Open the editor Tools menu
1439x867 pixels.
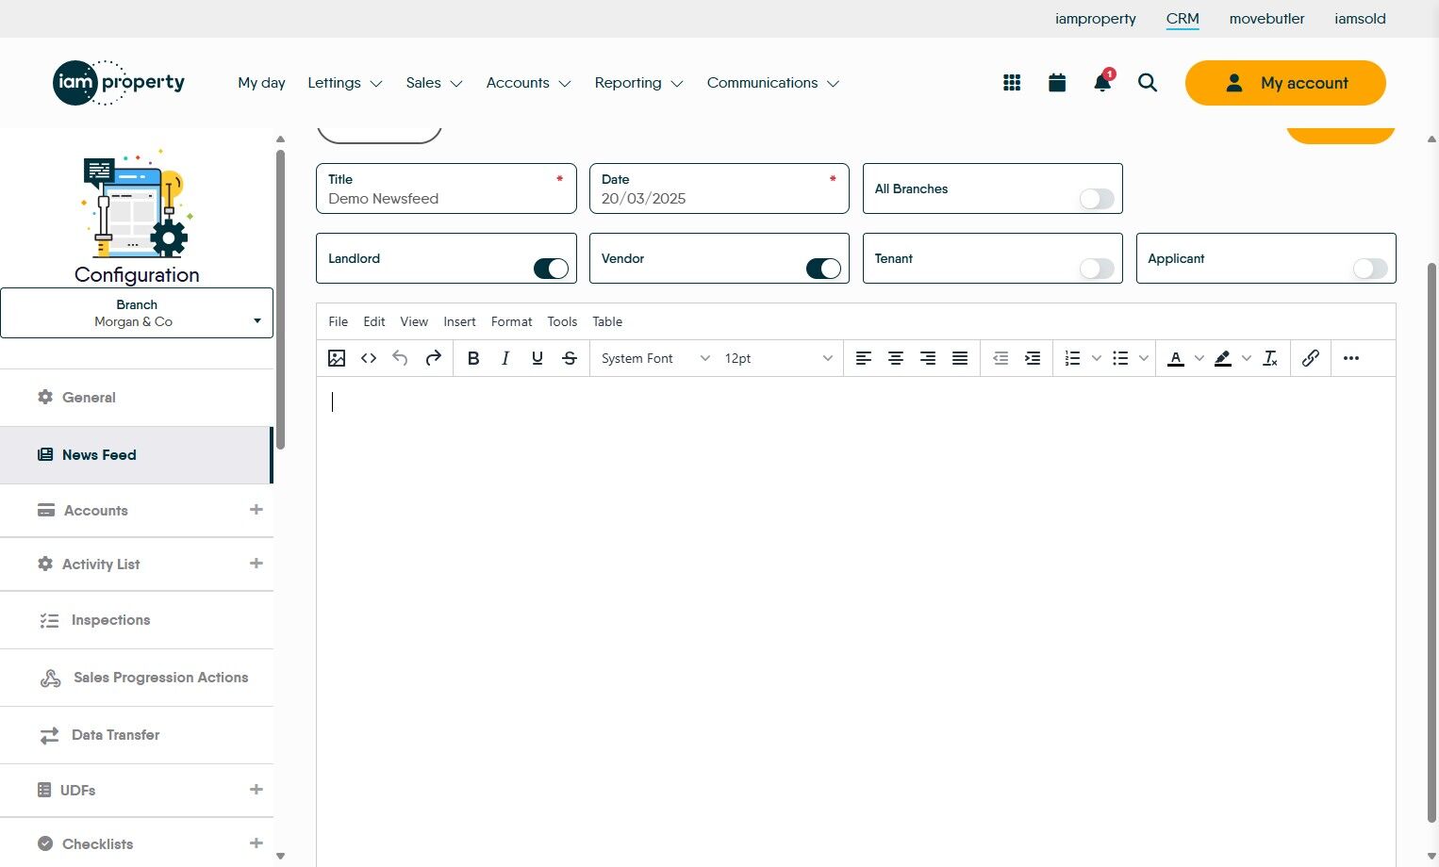562,321
